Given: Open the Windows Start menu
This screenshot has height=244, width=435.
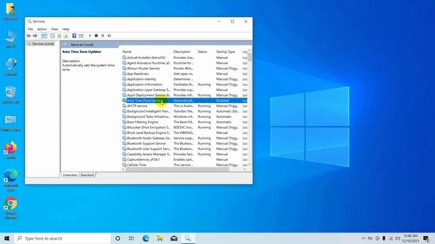Looking at the screenshot, I should point(7,238).
